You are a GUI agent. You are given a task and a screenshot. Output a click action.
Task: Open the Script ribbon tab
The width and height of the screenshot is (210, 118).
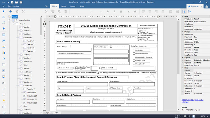click(x=82, y=6)
